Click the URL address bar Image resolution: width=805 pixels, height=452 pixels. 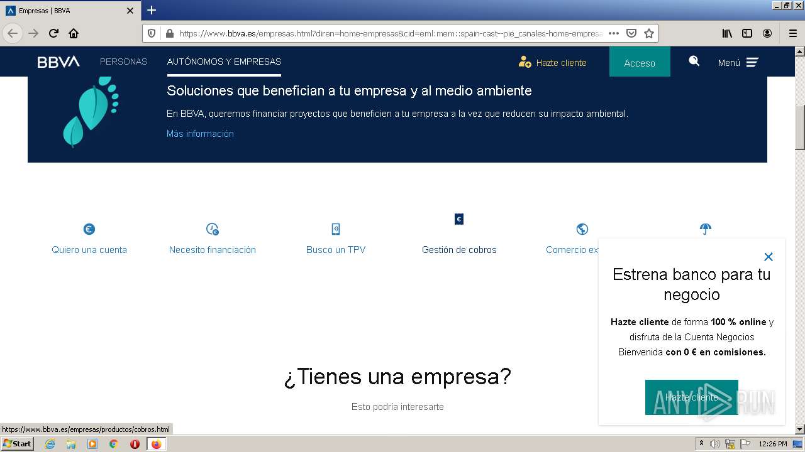pos(390,33)
